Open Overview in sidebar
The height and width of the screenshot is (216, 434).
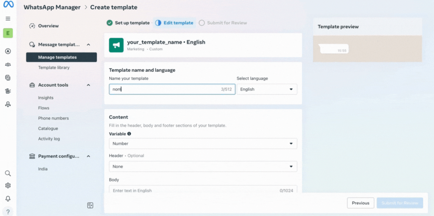point(48,26)
